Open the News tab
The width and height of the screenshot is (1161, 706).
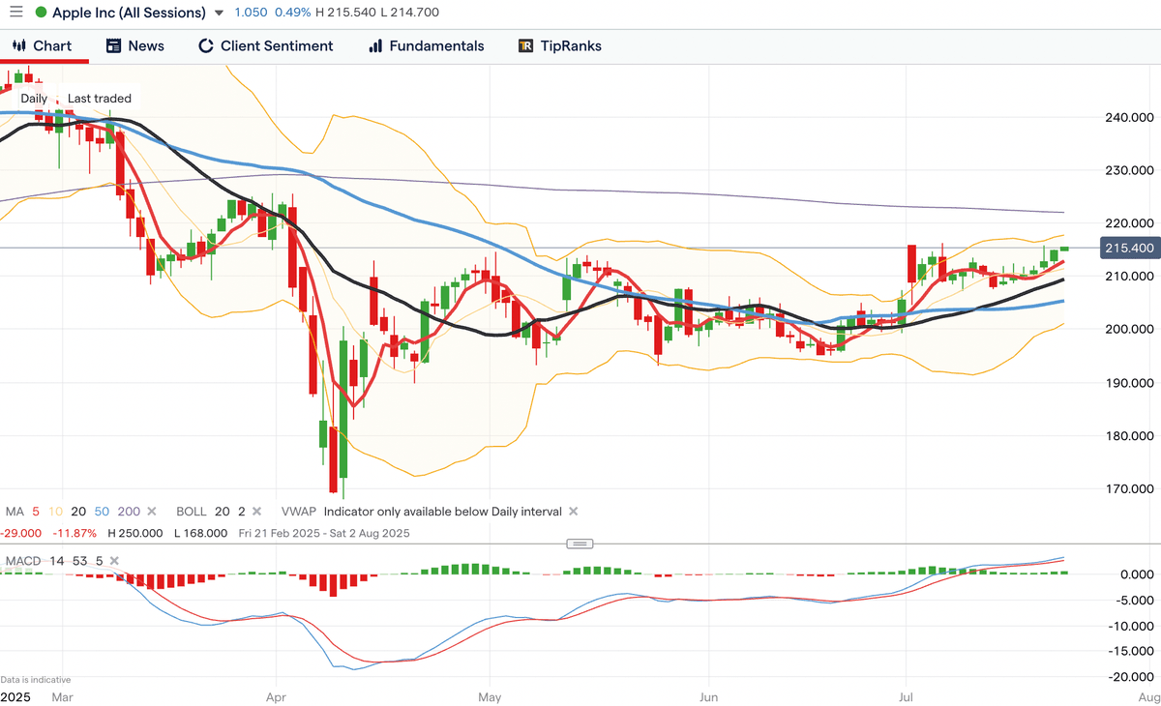[x=135, y=45]
